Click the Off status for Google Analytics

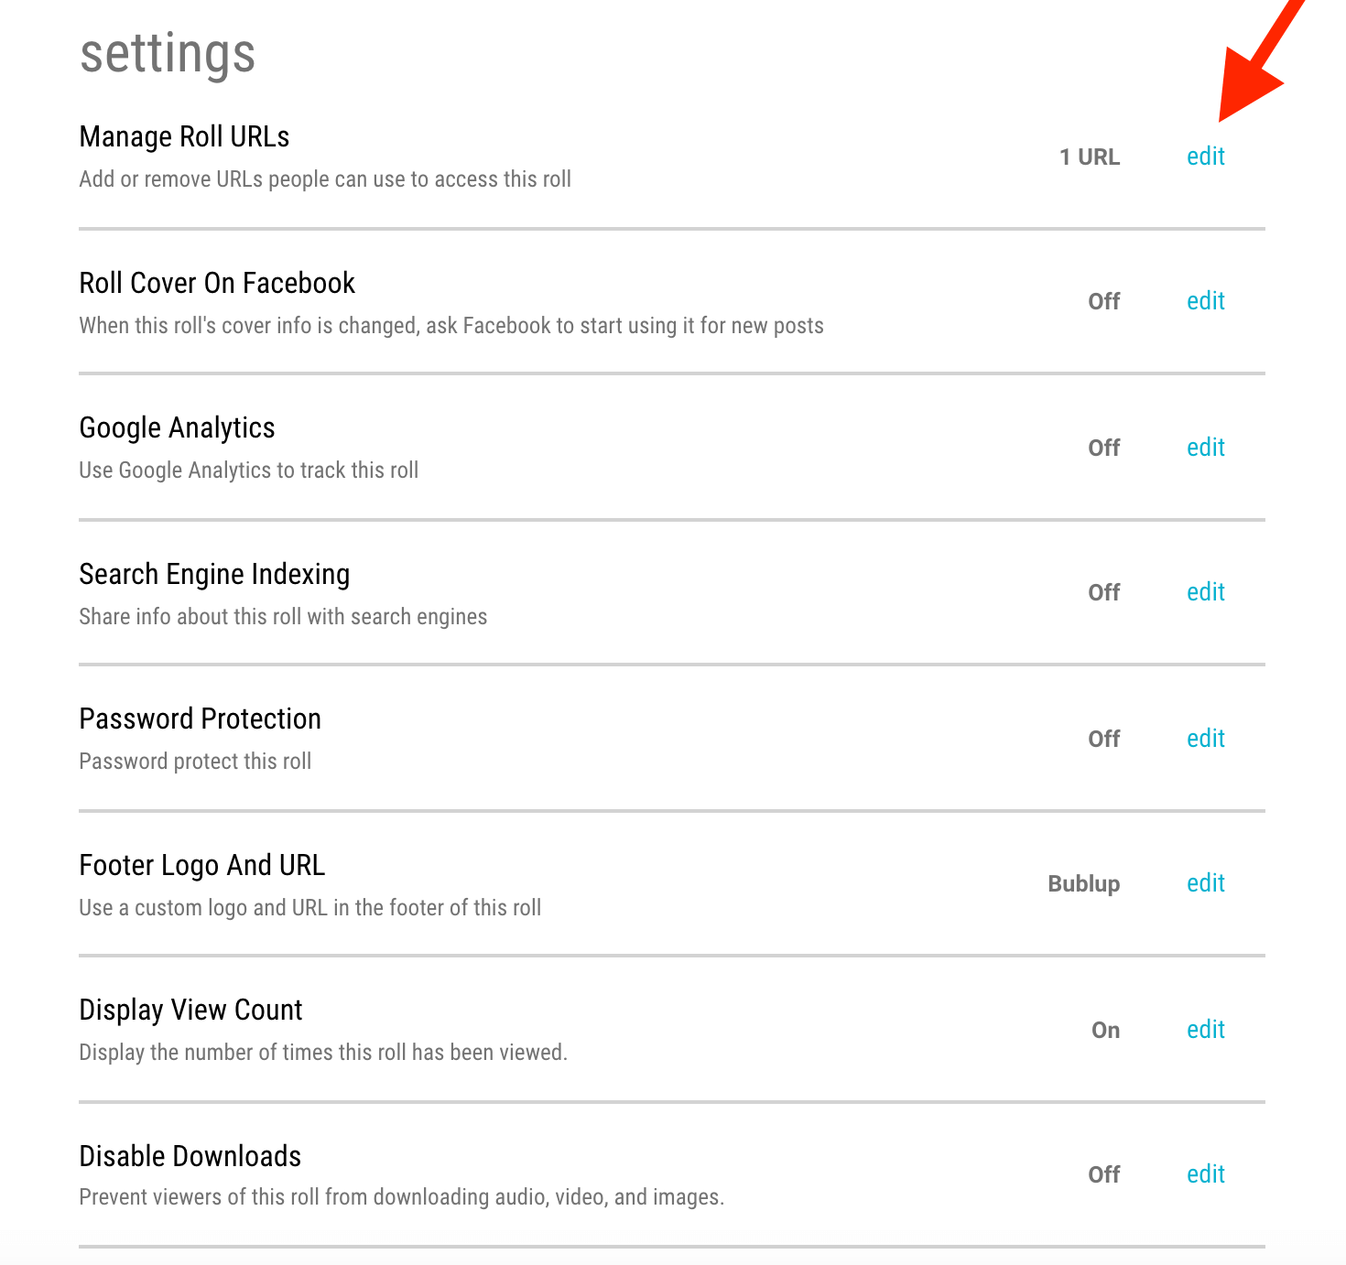(1104, 449)
